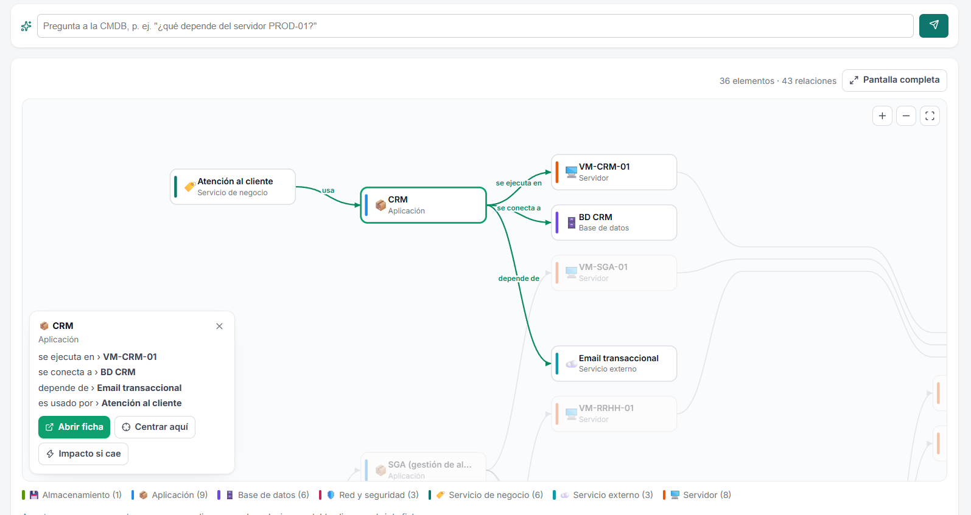Screen dimensions: 971x515
Task: Click the CRM popup header package icon
Action: [x=44, y=326]
